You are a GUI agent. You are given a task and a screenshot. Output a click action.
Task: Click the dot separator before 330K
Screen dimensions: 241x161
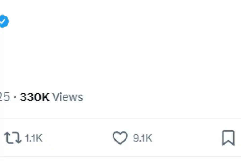[x=15, y=97]
